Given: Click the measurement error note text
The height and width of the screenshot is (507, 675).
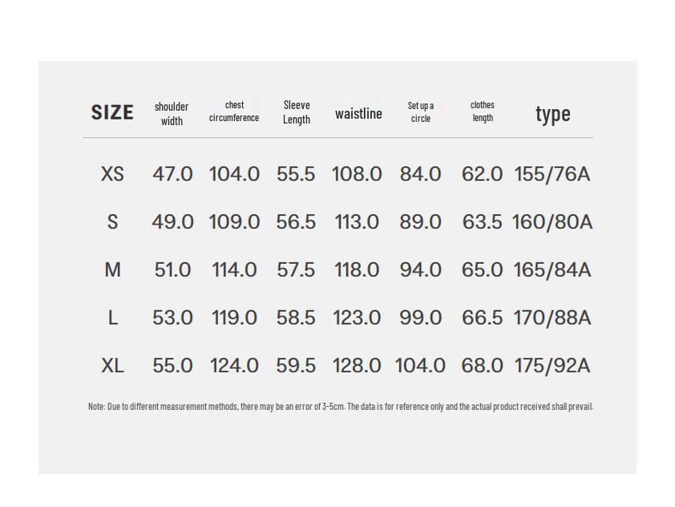Looking at the screenshot, I should [341, 407].
